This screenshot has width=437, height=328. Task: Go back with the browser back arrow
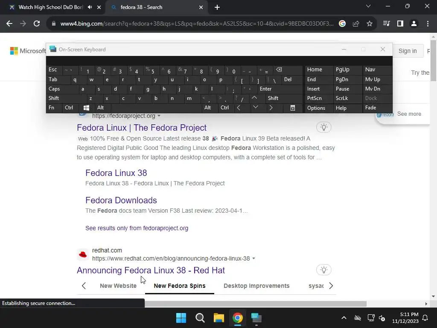pyautogui.click(x=9, y=24)
